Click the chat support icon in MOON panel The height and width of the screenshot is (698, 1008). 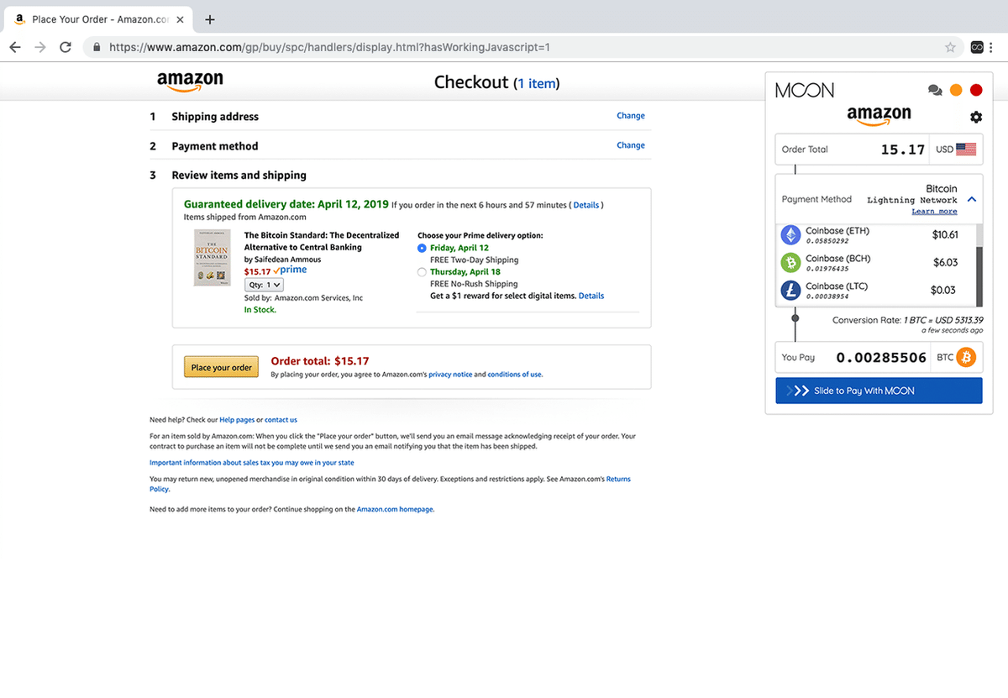(936, 89)
